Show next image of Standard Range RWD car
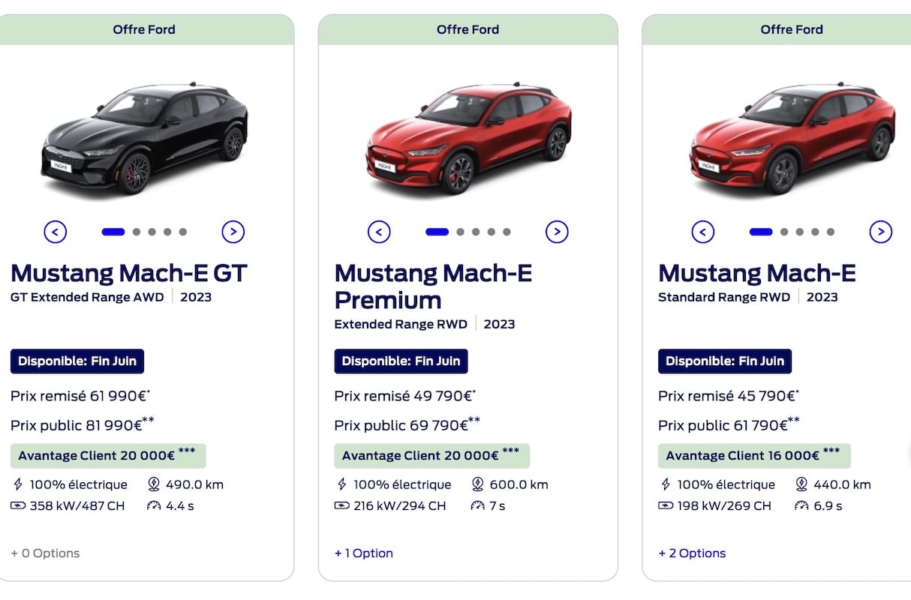 (881, 232)
